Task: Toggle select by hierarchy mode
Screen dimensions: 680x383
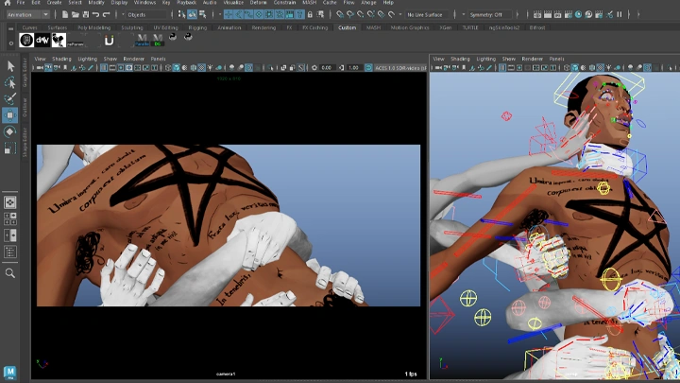Action: pyautogui.click(x=181, y=14)
